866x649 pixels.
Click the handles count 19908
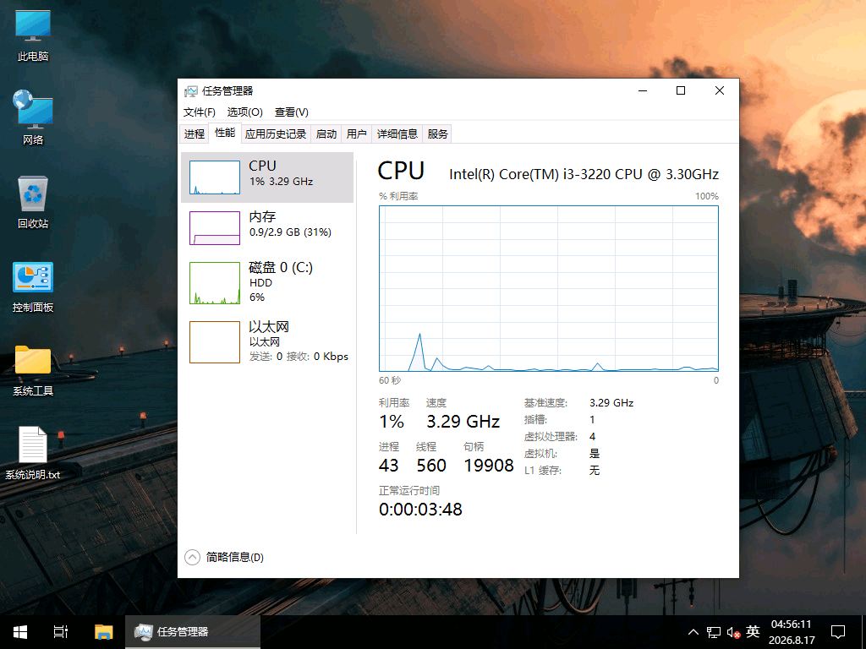tap(489, 466)
